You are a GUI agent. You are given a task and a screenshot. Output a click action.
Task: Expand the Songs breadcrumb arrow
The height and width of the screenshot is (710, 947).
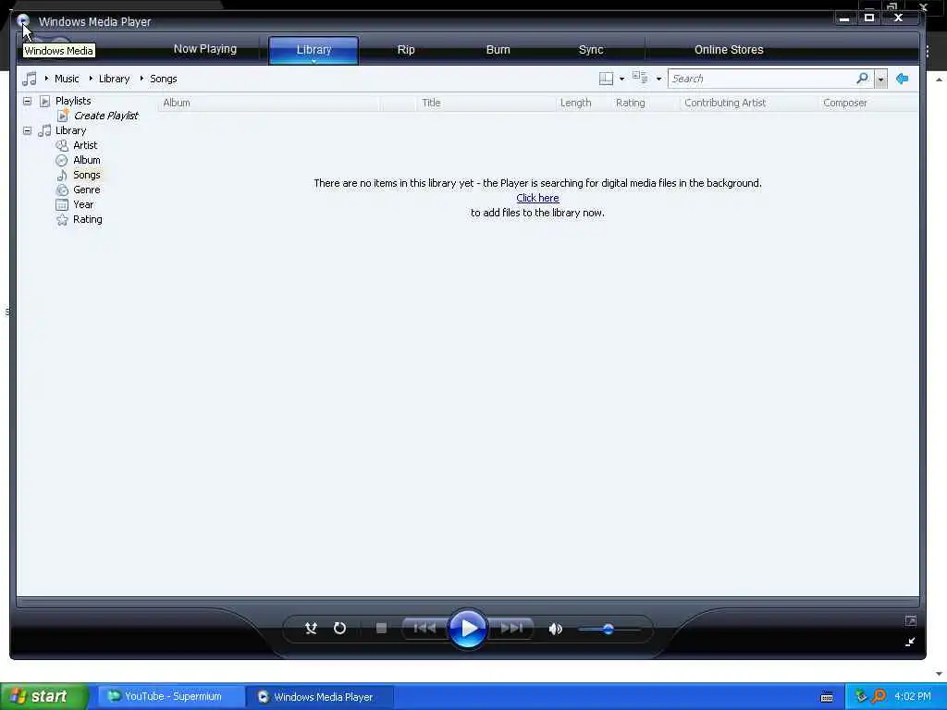[x=141, y=79]
